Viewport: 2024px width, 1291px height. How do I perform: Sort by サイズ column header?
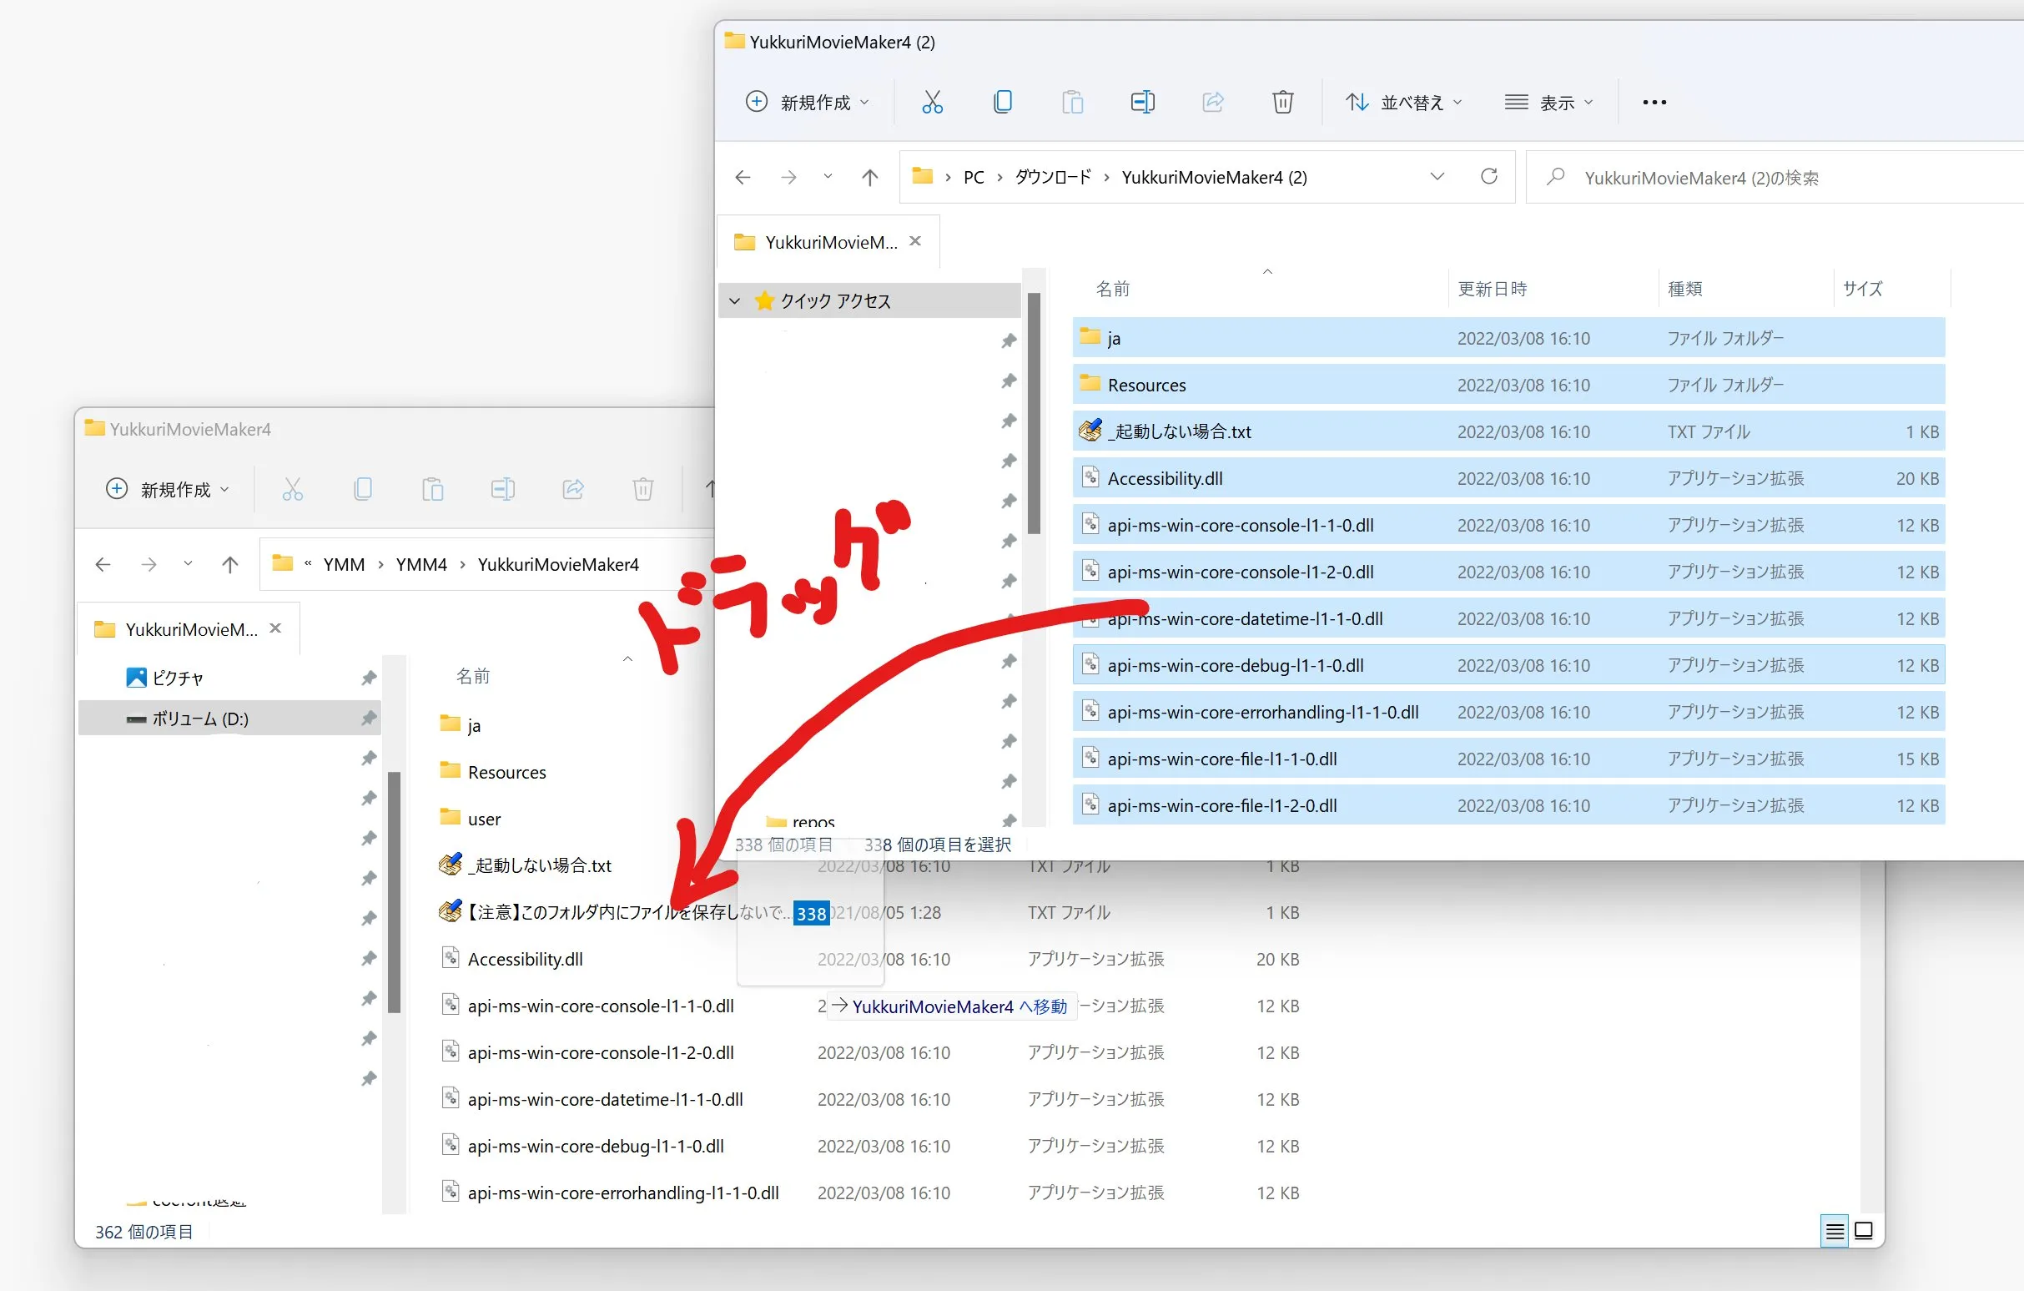pos(1863,289)
